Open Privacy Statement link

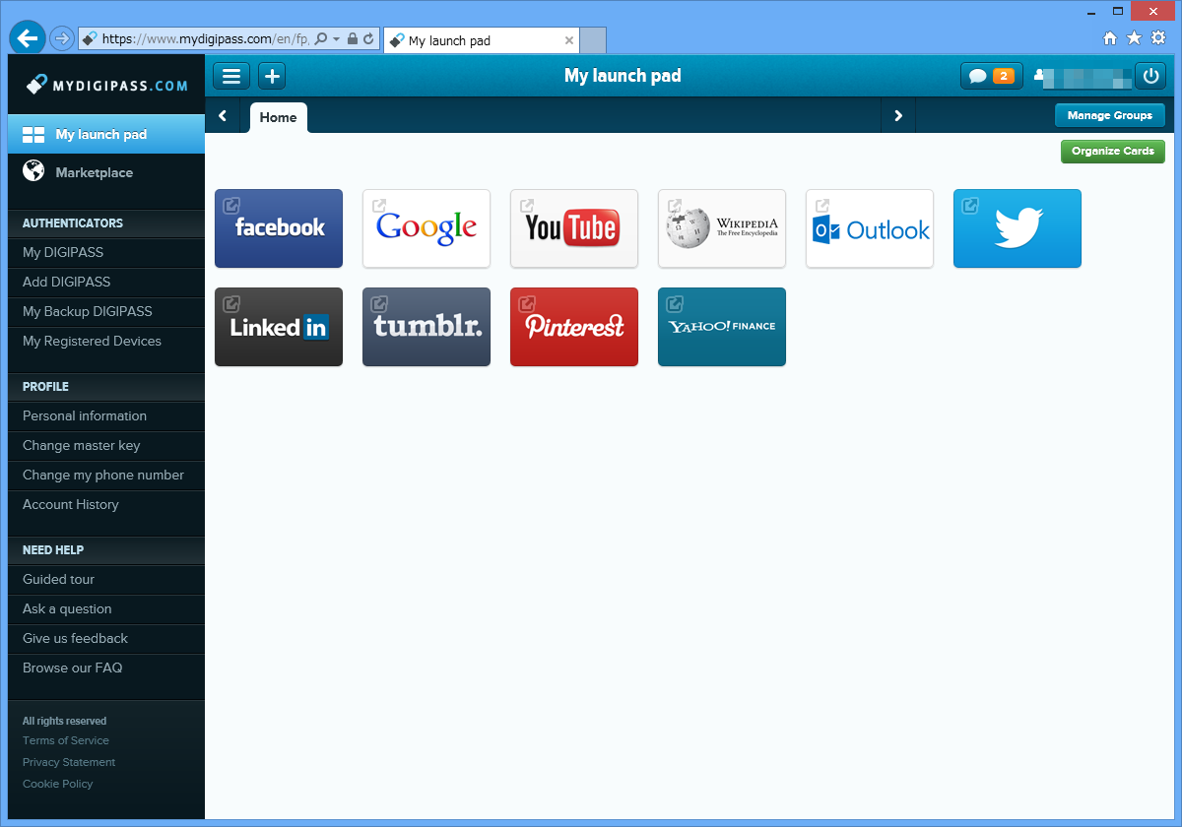[x=69, y=762]
